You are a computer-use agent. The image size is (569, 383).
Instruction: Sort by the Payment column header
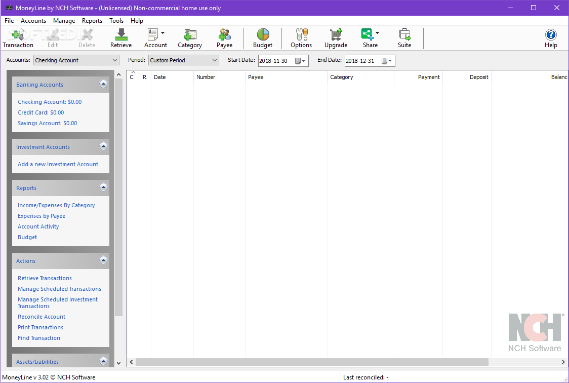coord(419,77)
